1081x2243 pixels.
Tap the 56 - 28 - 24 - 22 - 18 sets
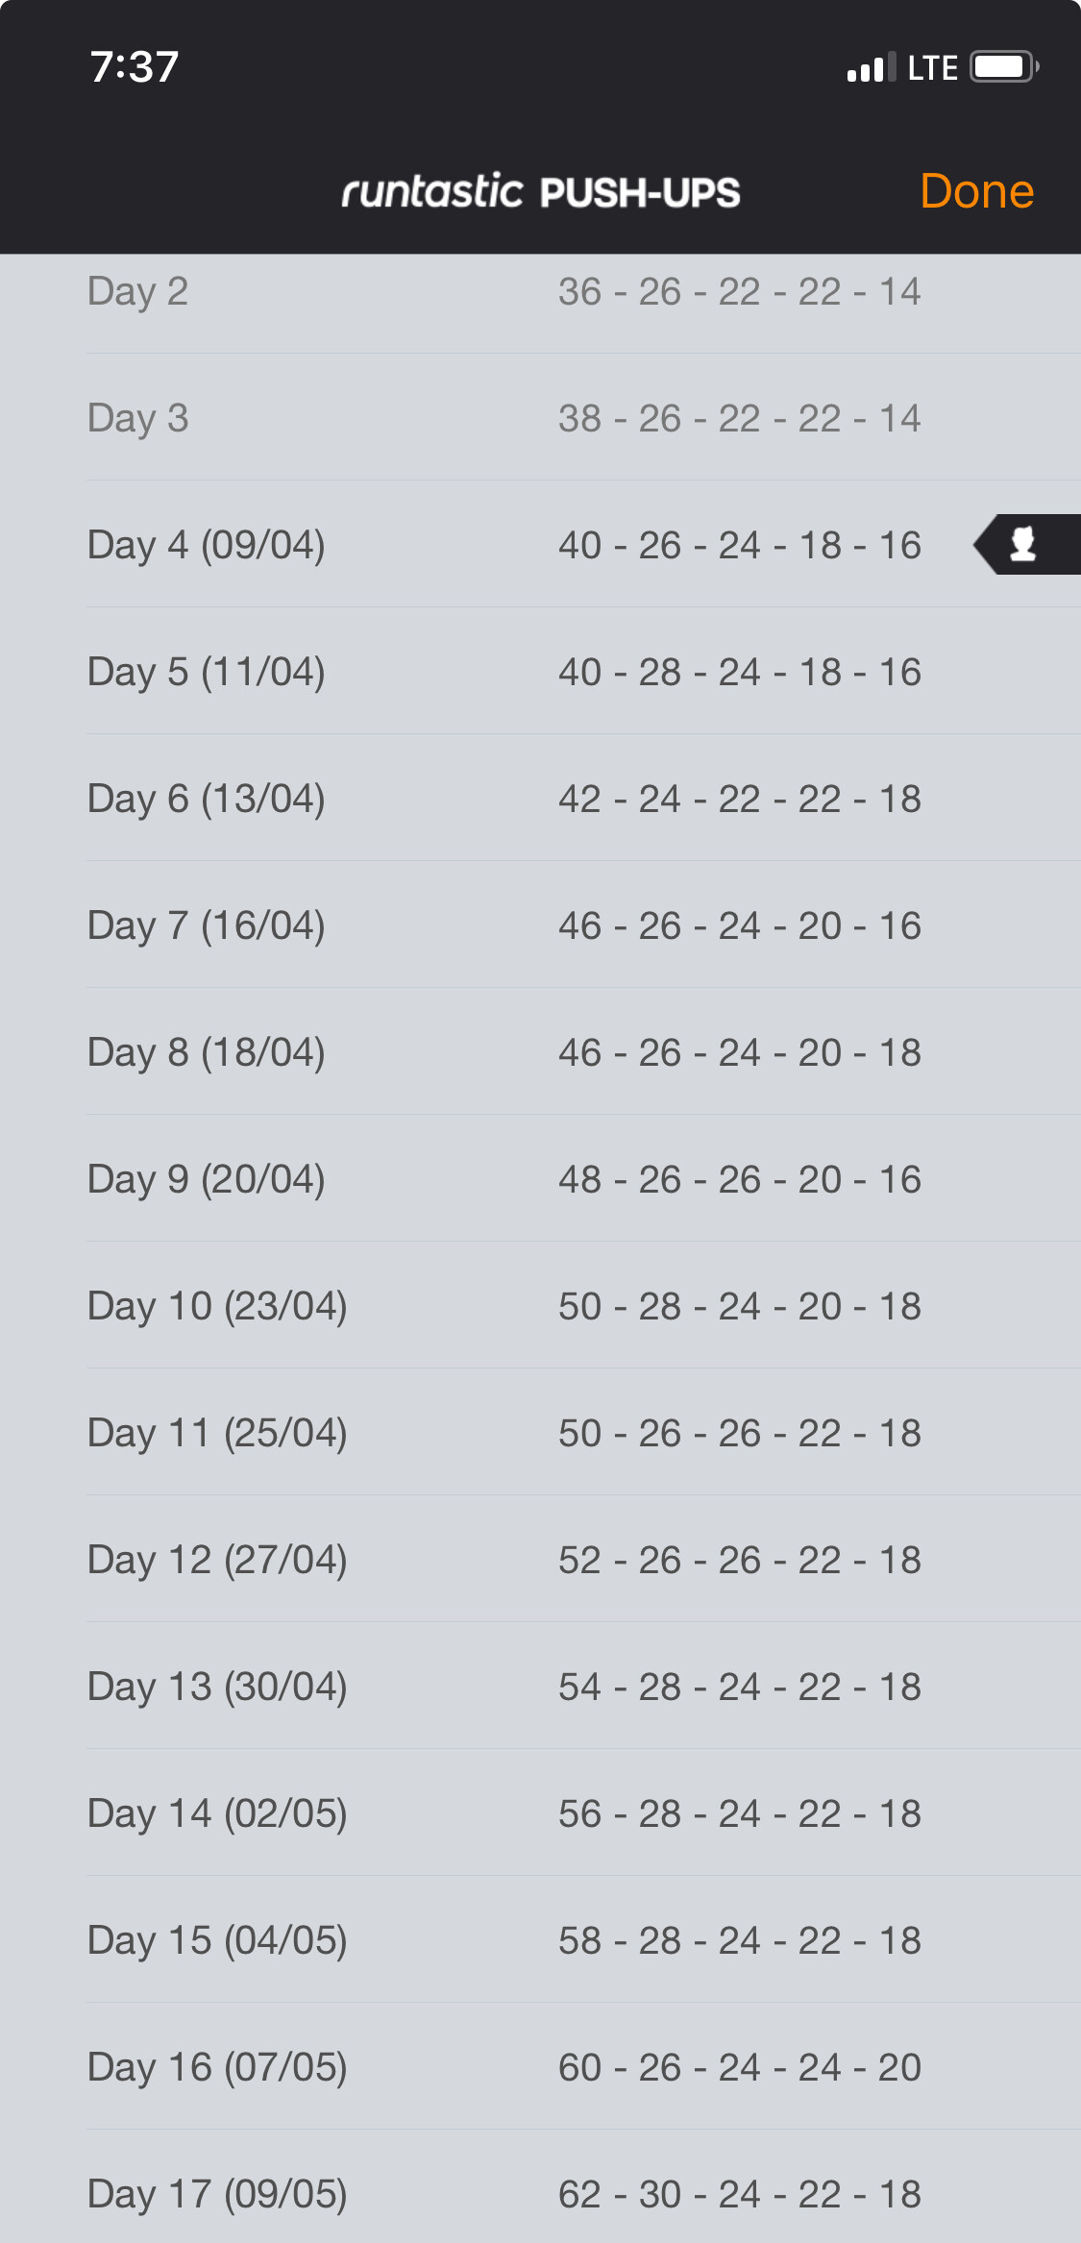tap(740, 1813)
